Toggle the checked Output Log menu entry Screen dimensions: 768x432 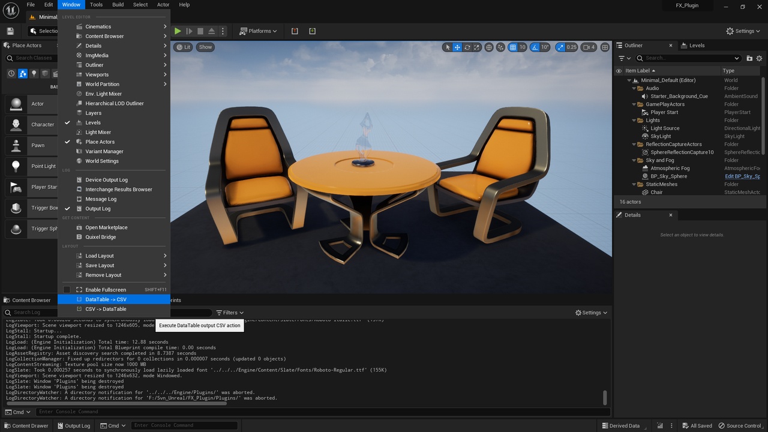pyautogui.click(x=114, y=208)
